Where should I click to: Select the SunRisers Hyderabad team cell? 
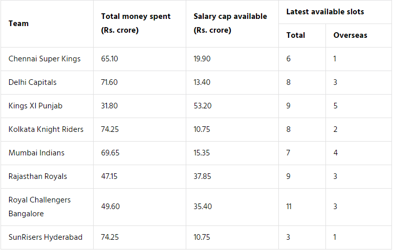(x=46, y=237)
